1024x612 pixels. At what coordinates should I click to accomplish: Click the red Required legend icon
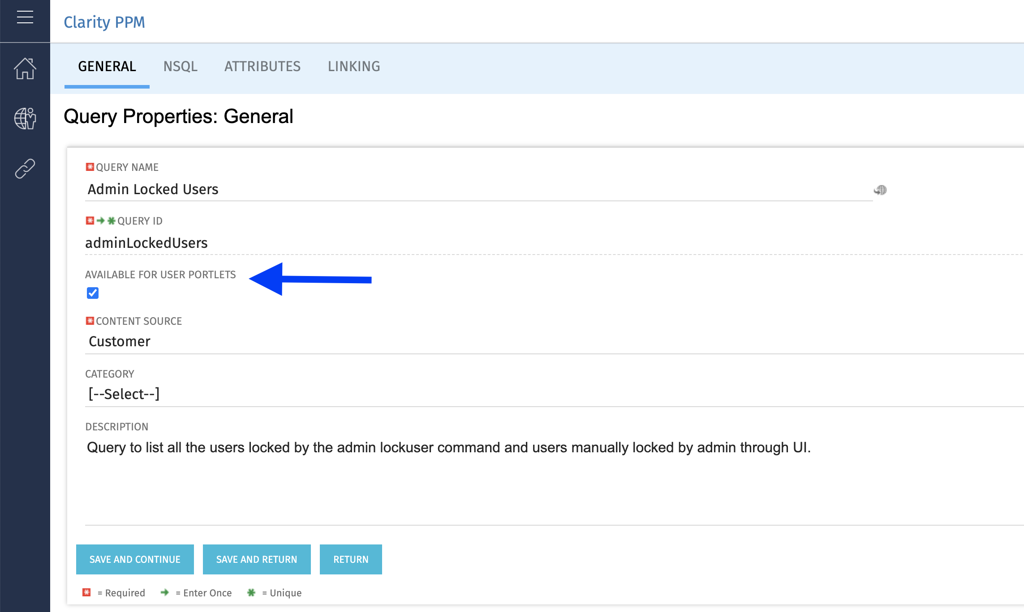tap(87, 593)
